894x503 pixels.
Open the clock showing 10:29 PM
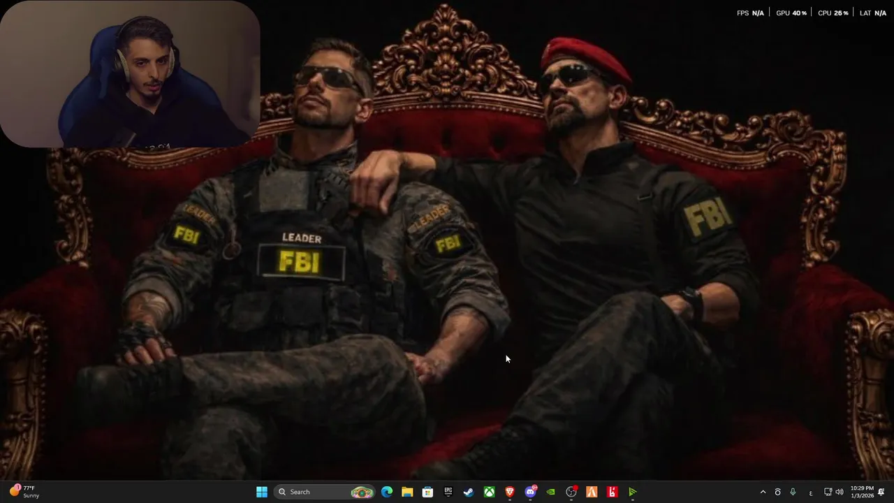pyautogui.click(x=862, y=492)
